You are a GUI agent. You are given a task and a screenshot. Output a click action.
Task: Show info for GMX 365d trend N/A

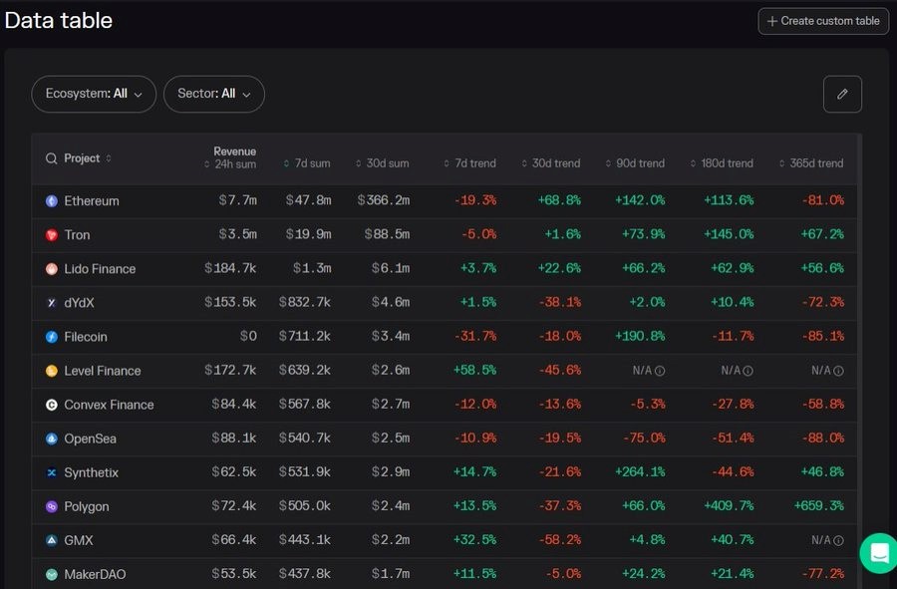point(838,540)
